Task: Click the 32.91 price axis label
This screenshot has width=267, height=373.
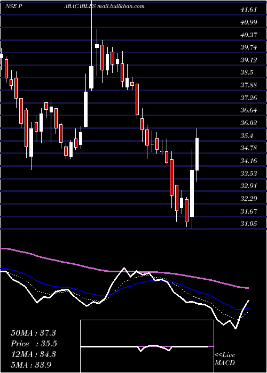Action: [x=249, y=186]
